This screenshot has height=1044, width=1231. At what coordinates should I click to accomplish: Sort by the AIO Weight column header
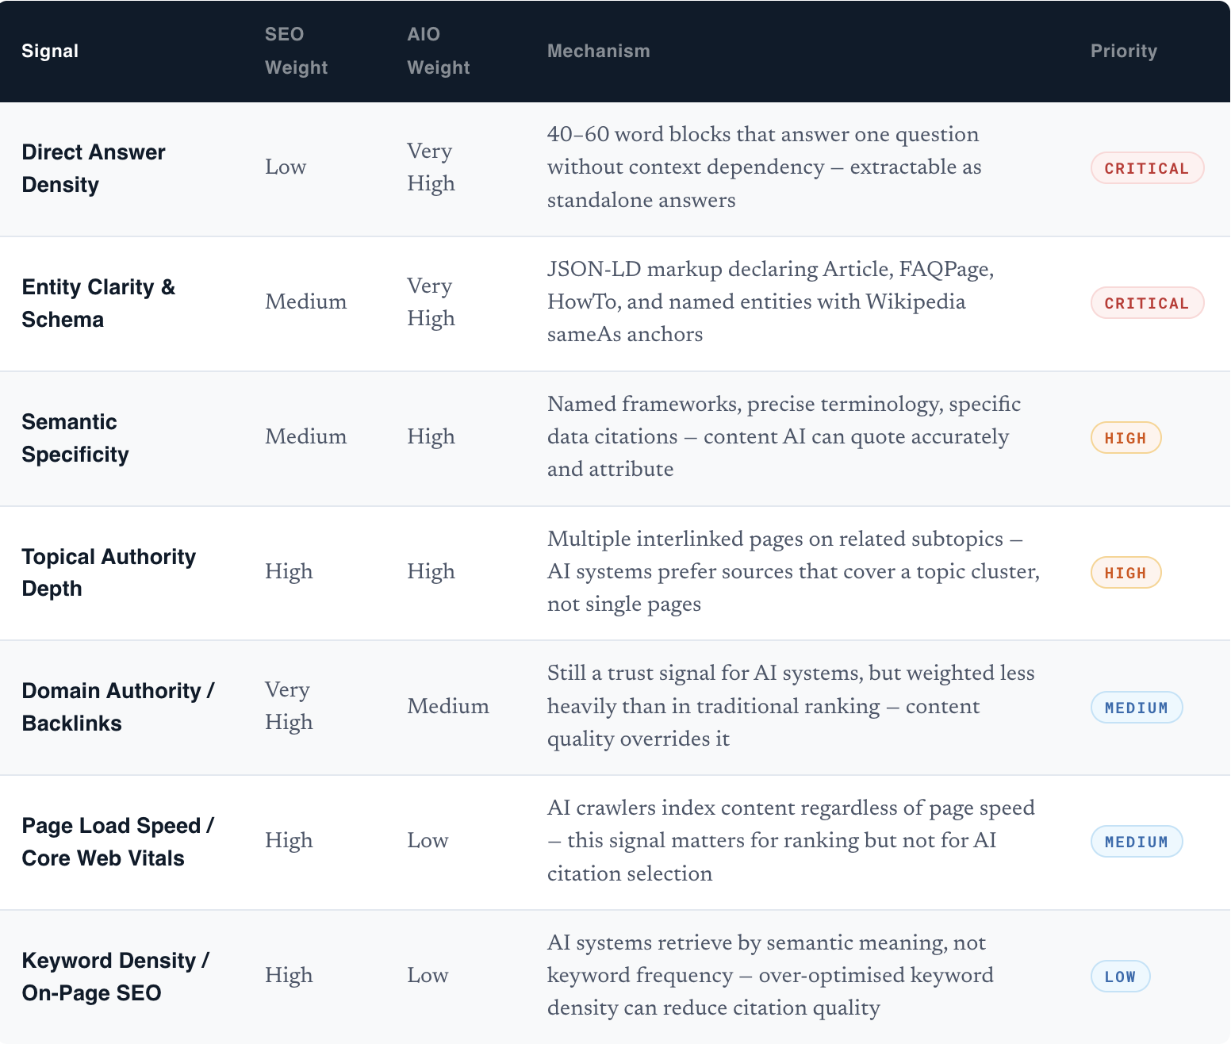[439, 51]
